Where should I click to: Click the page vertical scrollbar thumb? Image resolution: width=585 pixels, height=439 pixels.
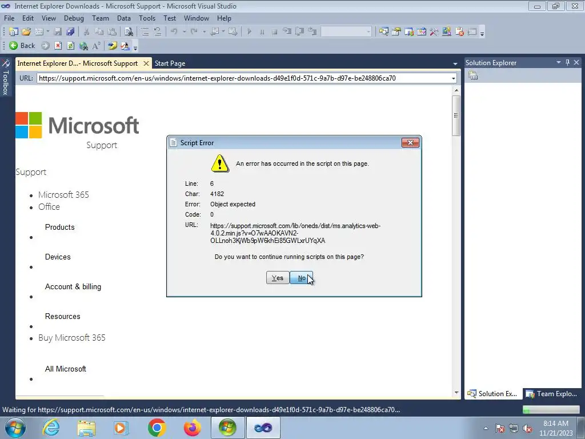click(456, 115)
